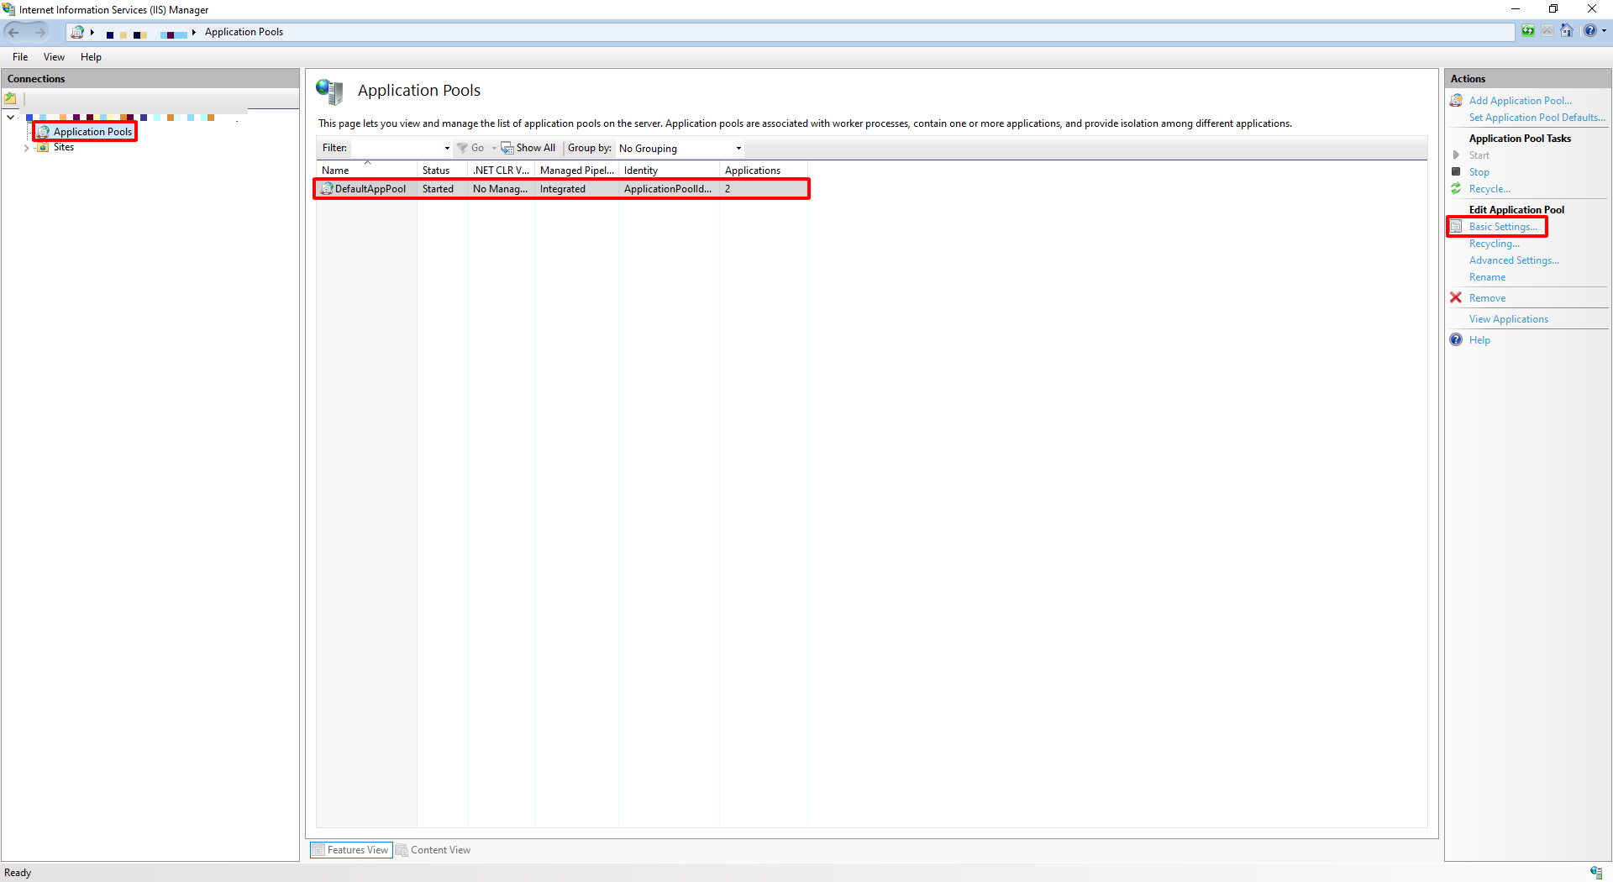
Task: Open the dropdown arrow next to Go
Action: (494, 149)
